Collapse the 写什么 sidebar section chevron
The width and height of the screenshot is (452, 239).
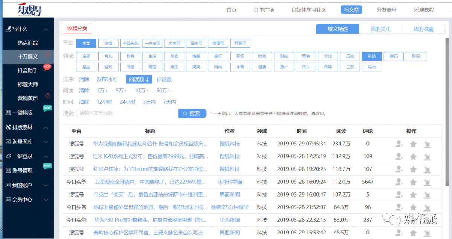click(46, 29)
